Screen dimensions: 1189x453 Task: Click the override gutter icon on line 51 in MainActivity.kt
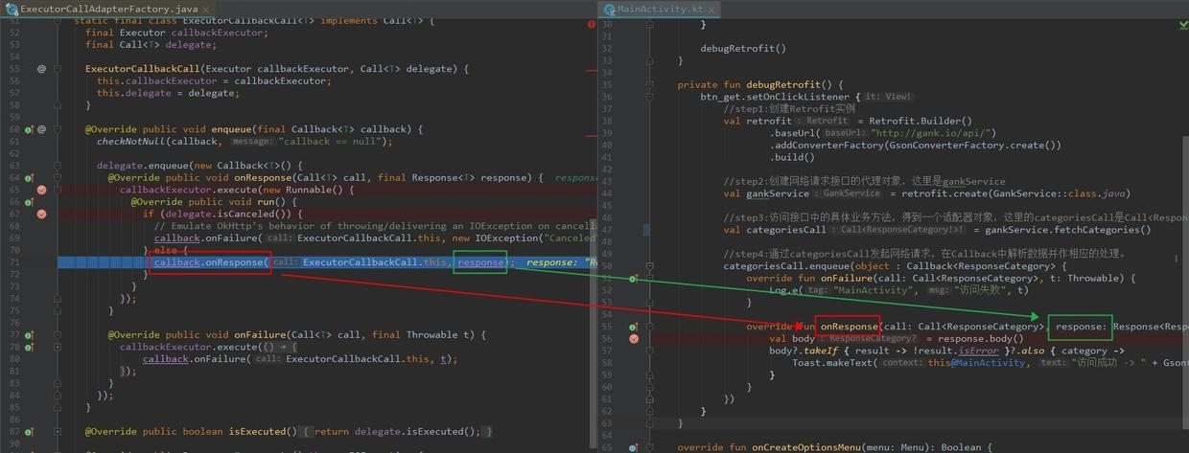tap(634, 278)
